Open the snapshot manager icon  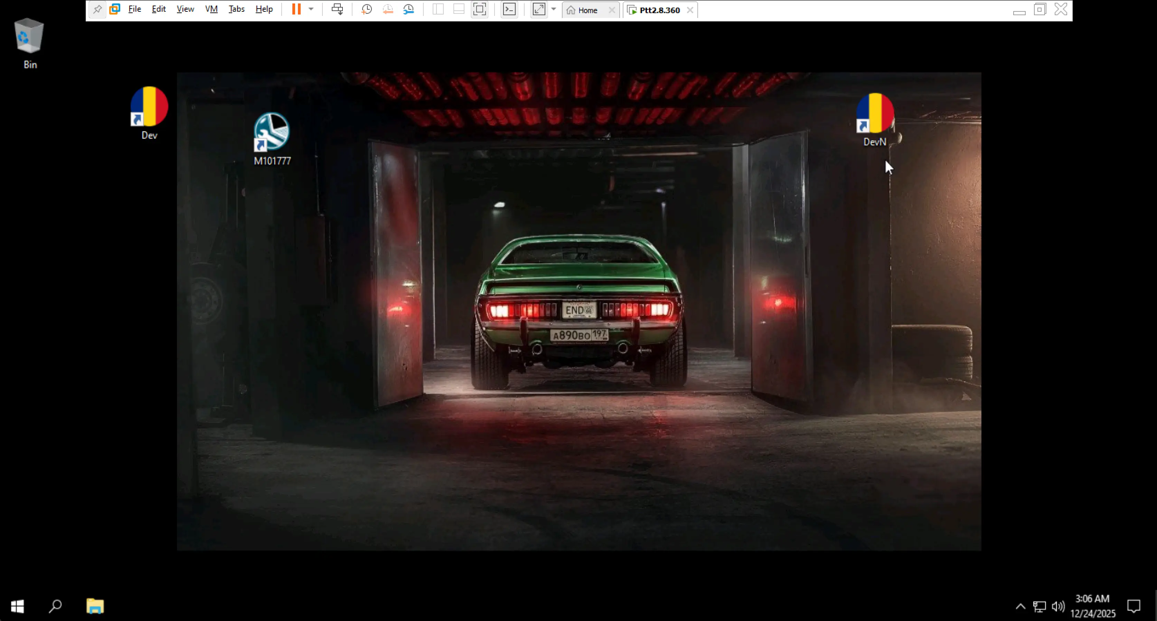point(408,9)
